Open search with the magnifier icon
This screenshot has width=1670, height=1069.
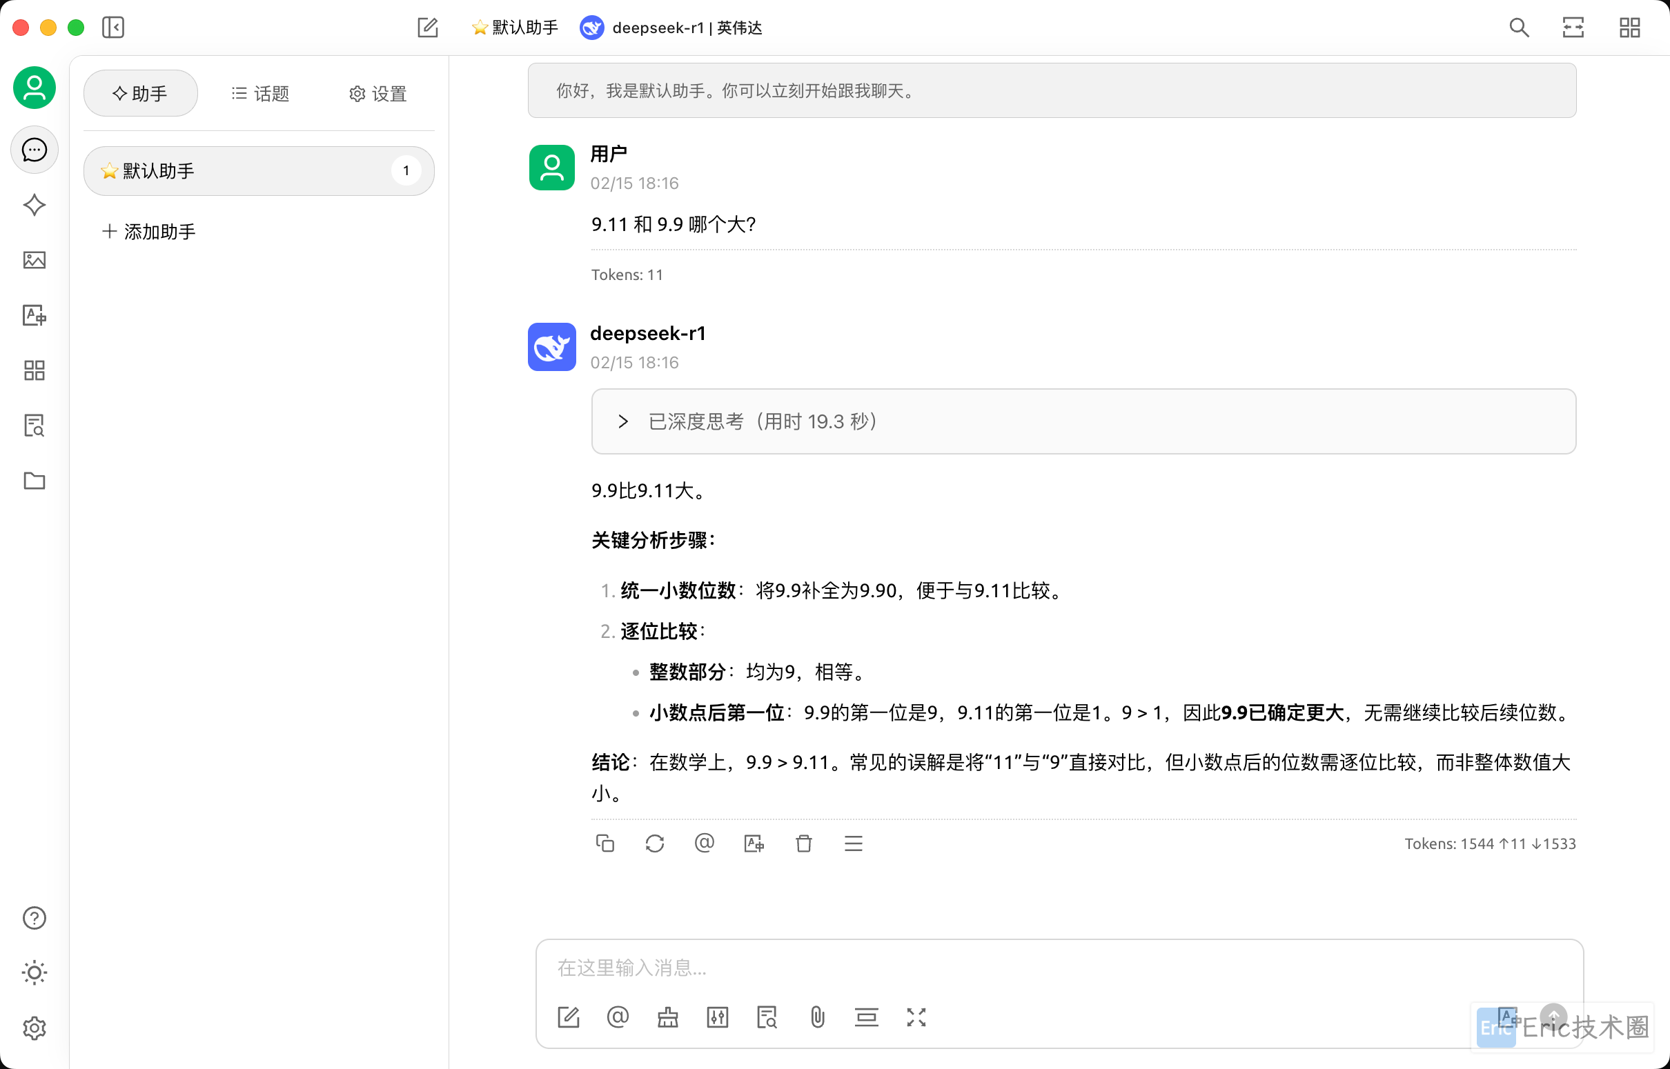coord(1519,28)
